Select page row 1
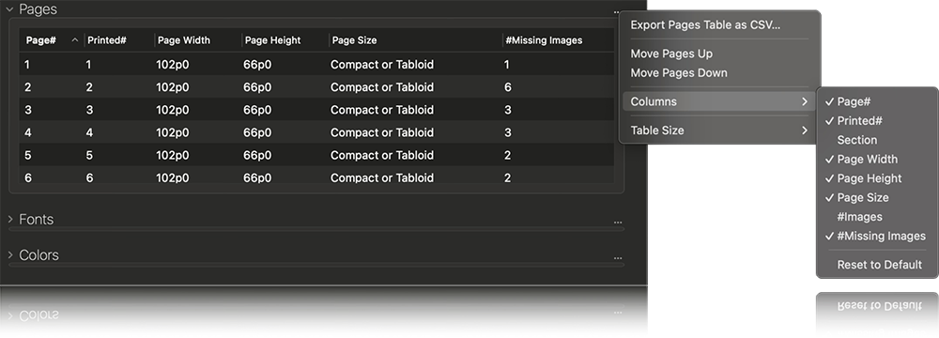The height and width of the screenshot is (338, 939). click(316, 64)
